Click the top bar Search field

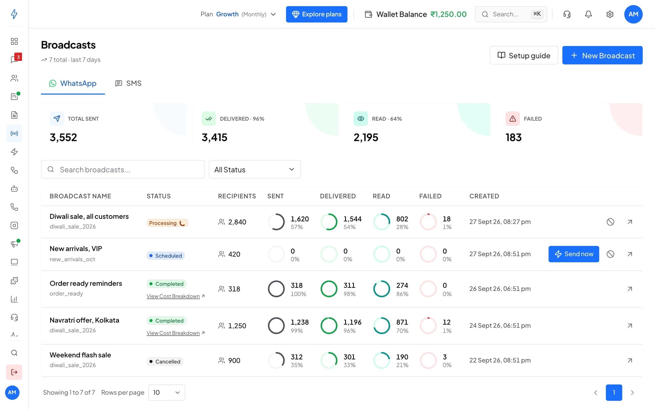coord(511,14)
